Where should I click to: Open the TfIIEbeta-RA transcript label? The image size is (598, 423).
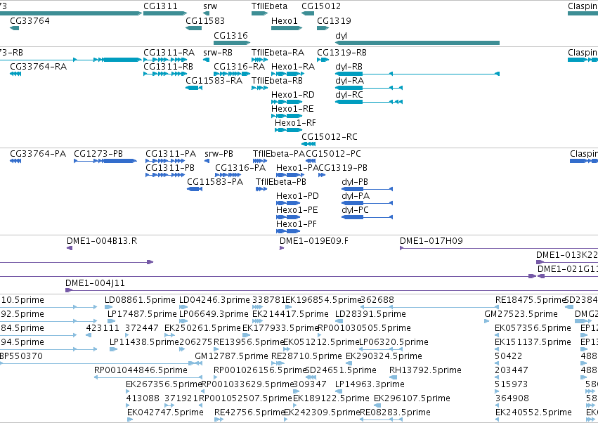click(x=278, y=52)
